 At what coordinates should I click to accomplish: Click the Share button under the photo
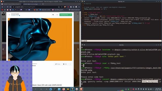point(58,64)
